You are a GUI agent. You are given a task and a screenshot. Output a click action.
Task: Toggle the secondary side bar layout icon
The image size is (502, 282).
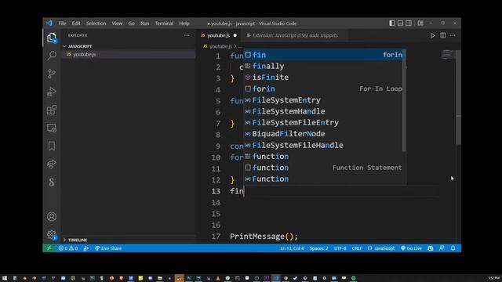(x=409, y=23)
